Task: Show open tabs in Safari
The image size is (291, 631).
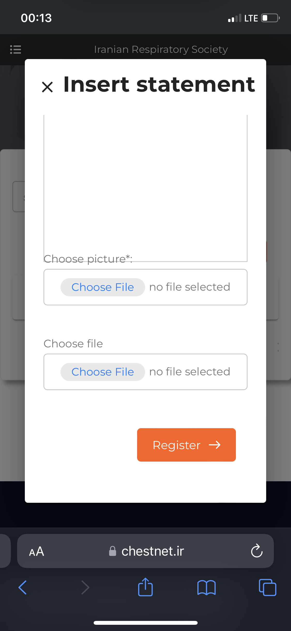Action: [267, 587]
